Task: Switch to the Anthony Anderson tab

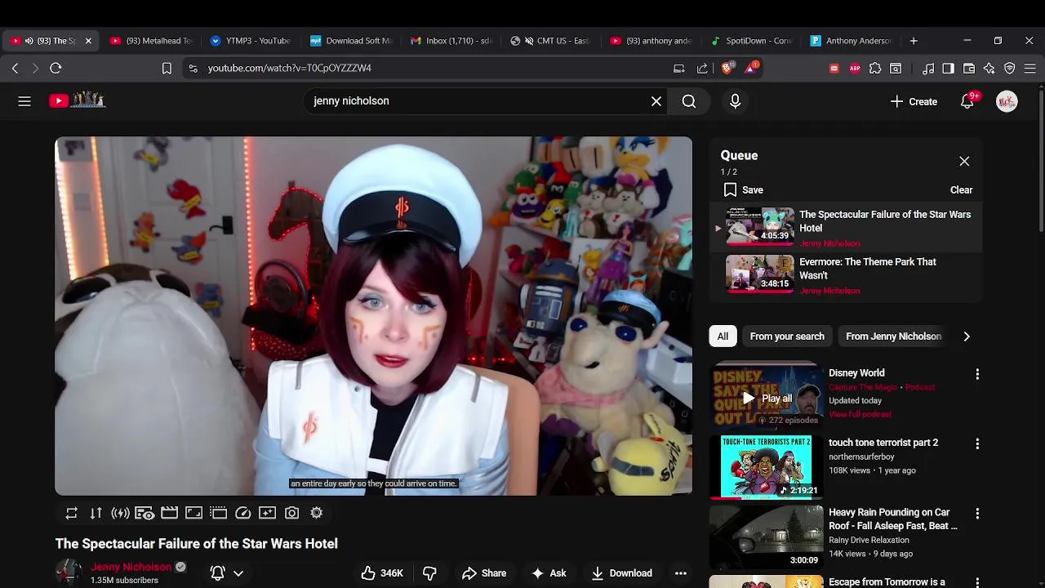Action: 851,41
